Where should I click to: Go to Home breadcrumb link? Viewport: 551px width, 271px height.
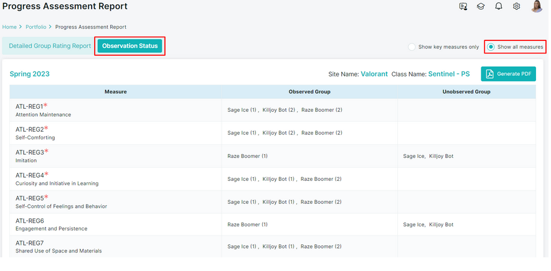tap(9, 27)
